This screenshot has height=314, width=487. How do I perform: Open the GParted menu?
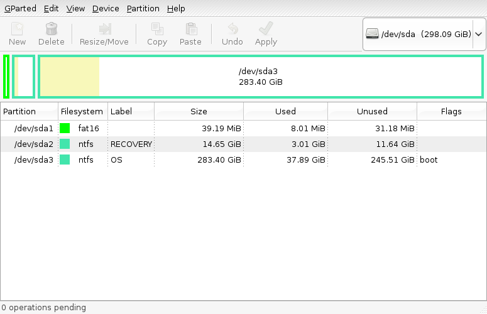(x=20, y=8)
